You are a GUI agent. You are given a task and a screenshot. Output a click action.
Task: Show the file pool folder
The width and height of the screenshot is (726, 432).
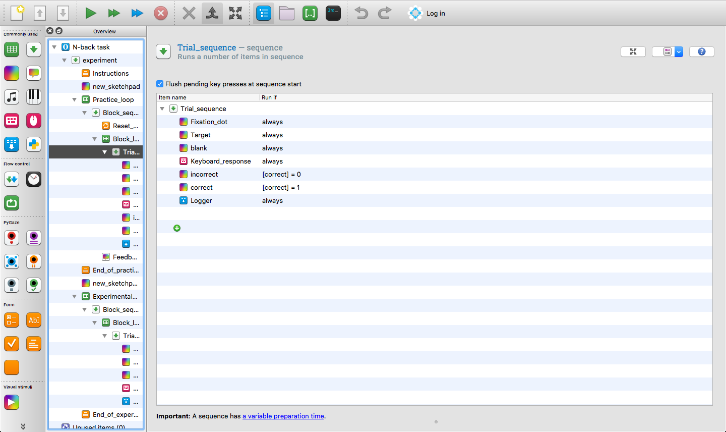(287, 13)
